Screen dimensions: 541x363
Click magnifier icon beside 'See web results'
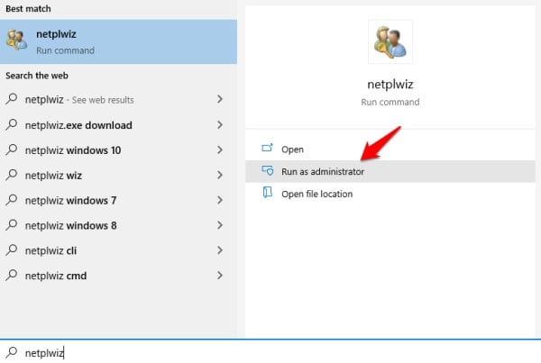coord(12,99)
